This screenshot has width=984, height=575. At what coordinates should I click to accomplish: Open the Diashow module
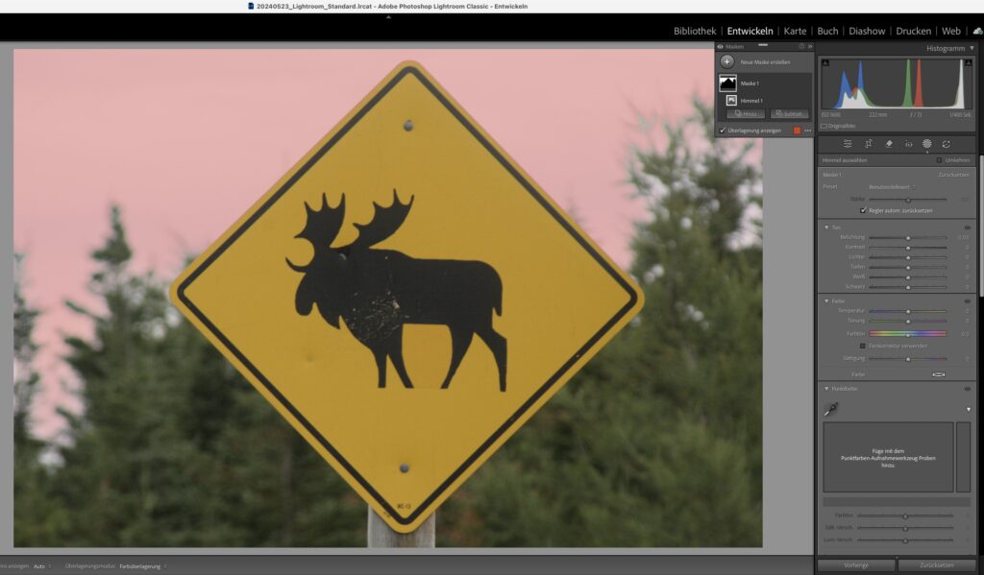867,31
